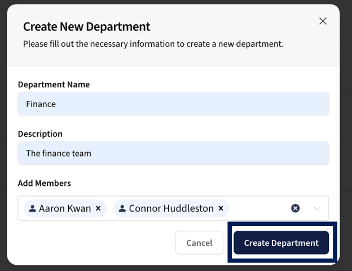The image size is (352, 271).
Task: Click the Description label
Action: coord(40,134)
